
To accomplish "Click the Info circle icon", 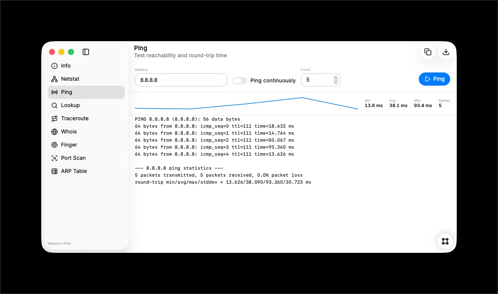I will [54, 66].
